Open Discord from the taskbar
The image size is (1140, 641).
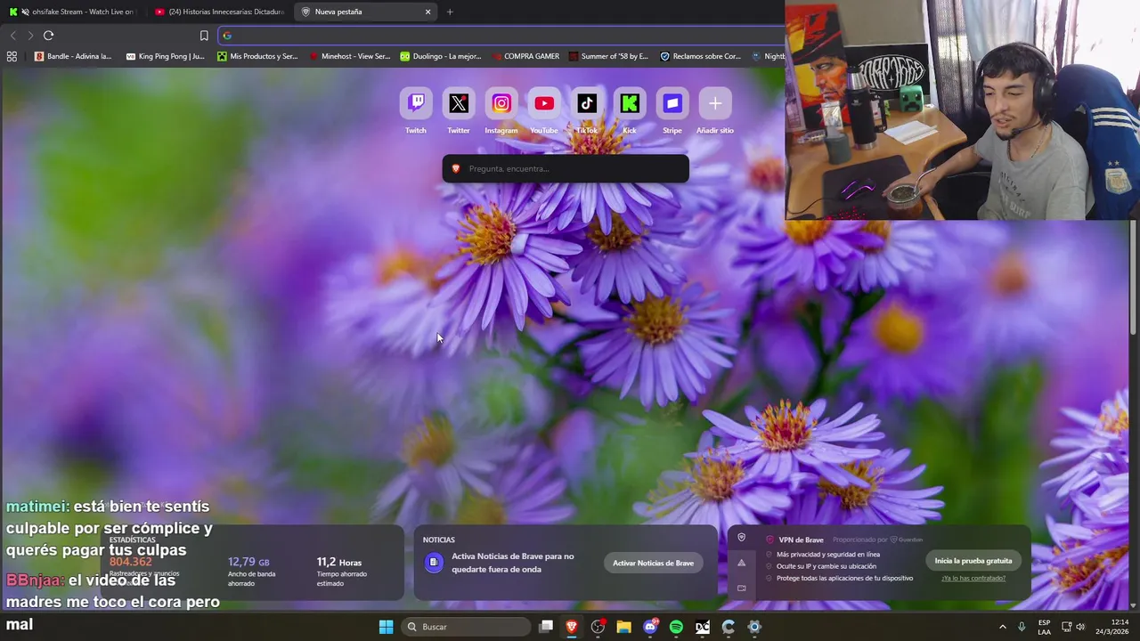coord(650,627)
